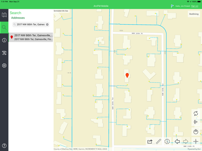Click the compass rotation icon
Viewport: 202px width, 151px height.
tap(196, 132)
